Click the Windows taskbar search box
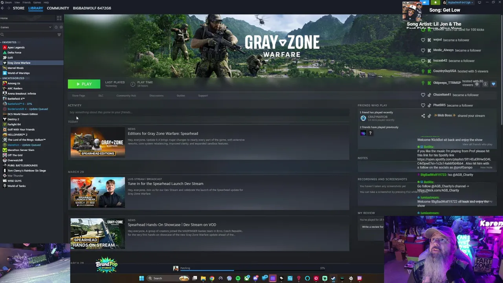The width and height of the screenshot is (503, 283). click(x=168, y=278)
